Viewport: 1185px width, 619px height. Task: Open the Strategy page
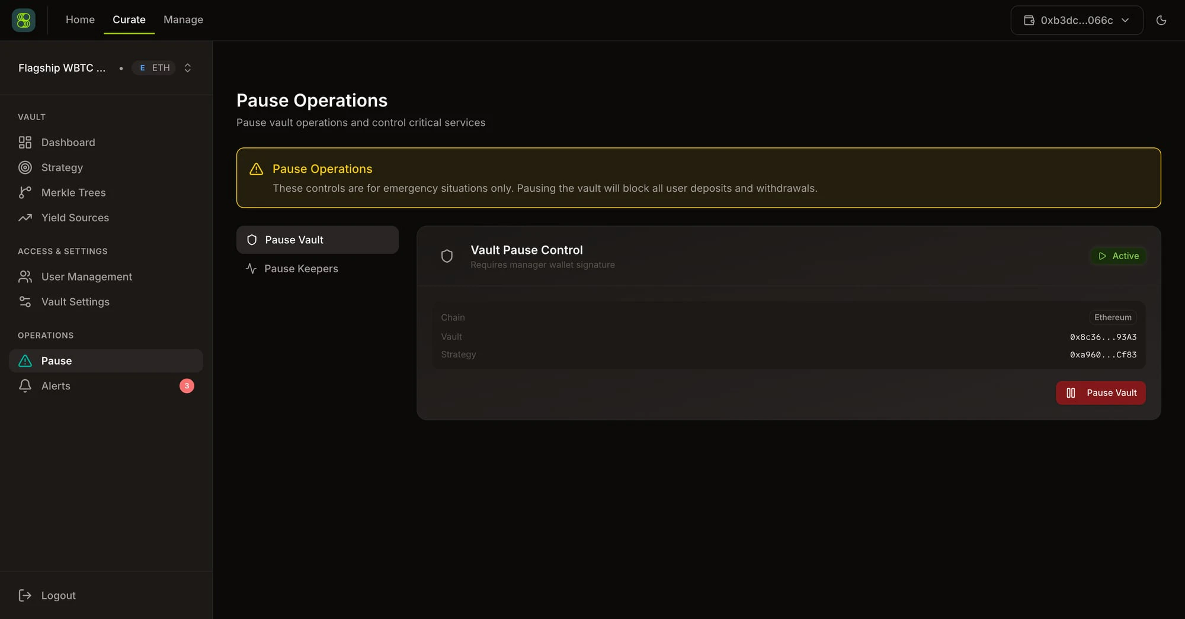tap(106, 167)
